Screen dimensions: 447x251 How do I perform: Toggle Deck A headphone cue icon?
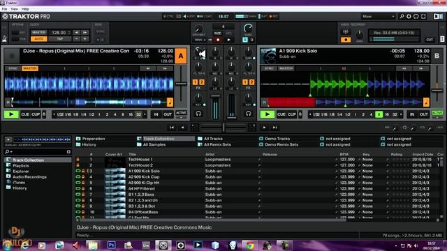[198, 114]
